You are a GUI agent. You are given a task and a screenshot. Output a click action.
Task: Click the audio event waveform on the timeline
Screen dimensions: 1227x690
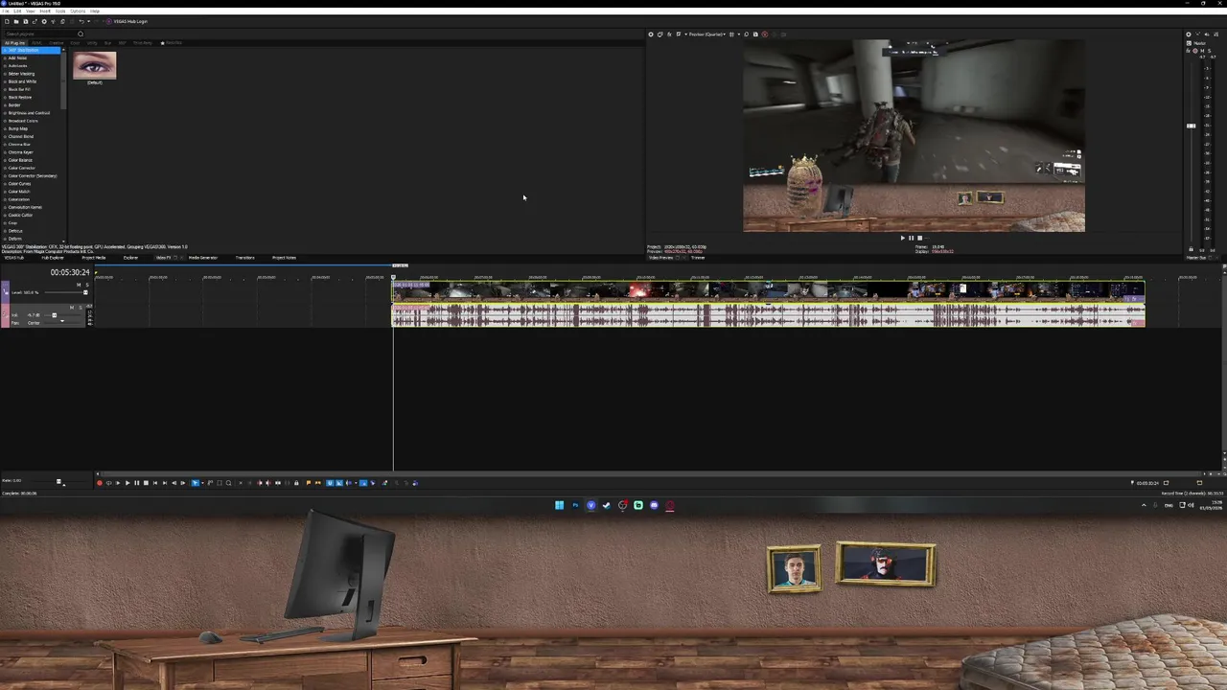[x=768, y=315]
